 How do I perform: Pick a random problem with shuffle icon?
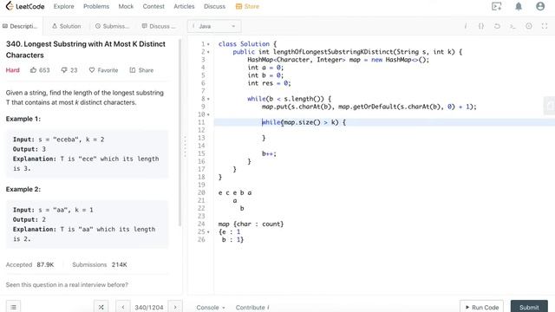(x=101, y=307)
